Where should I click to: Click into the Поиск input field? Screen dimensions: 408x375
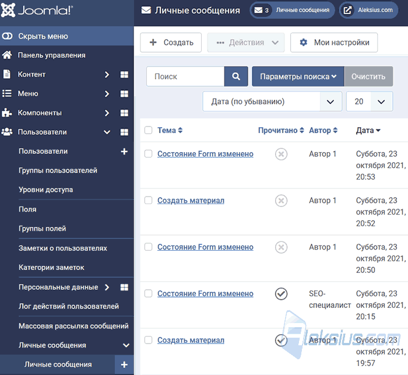185,76
